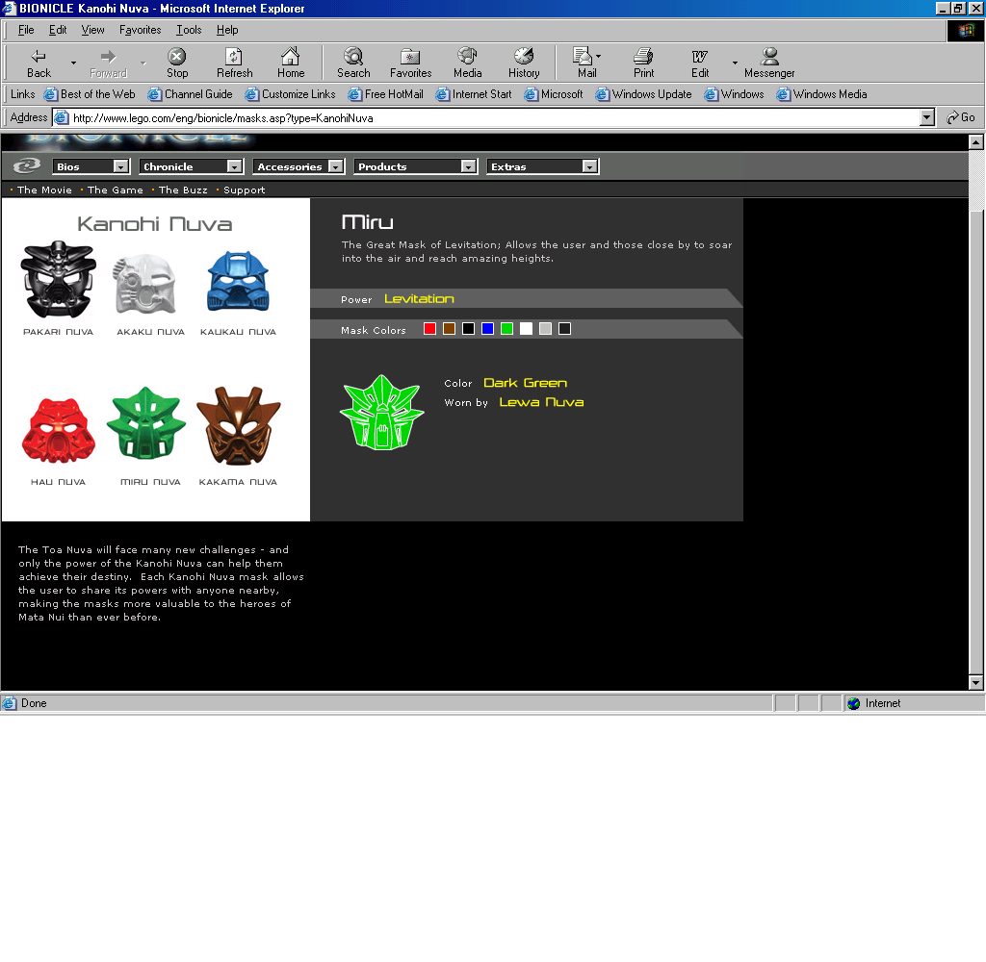Show the browsing History
The width and height of the screenshot is (986, 962).
524,63
